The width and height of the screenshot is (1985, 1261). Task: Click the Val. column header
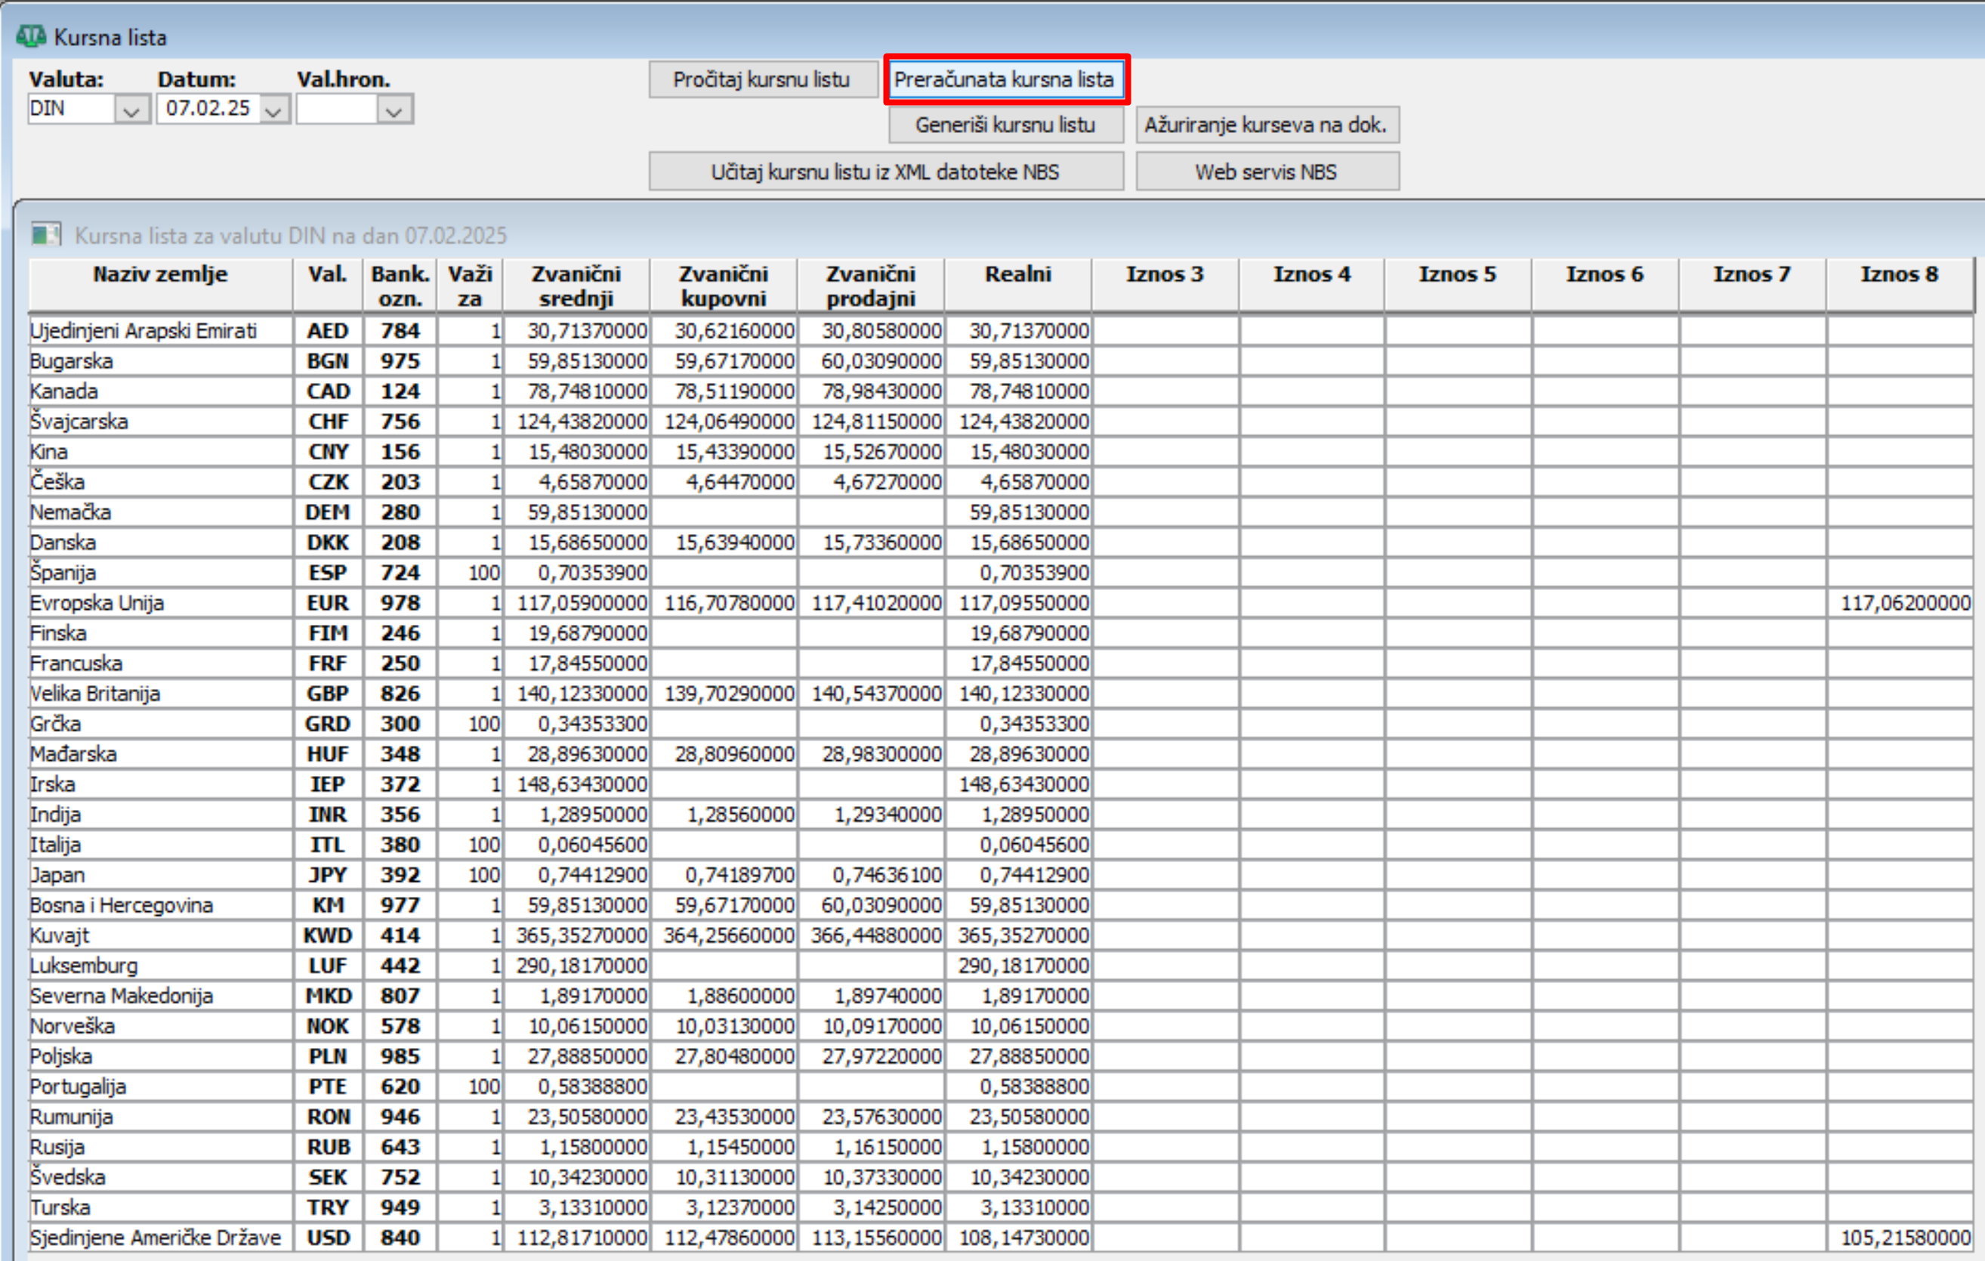click(x=328, y=286)
